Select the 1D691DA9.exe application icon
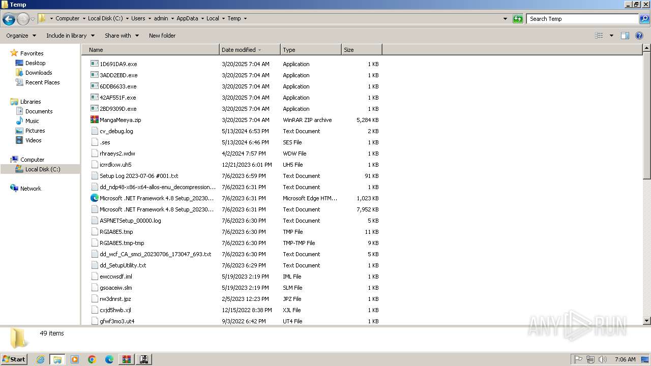The image size is (651, 366). (x=95, y=64)
